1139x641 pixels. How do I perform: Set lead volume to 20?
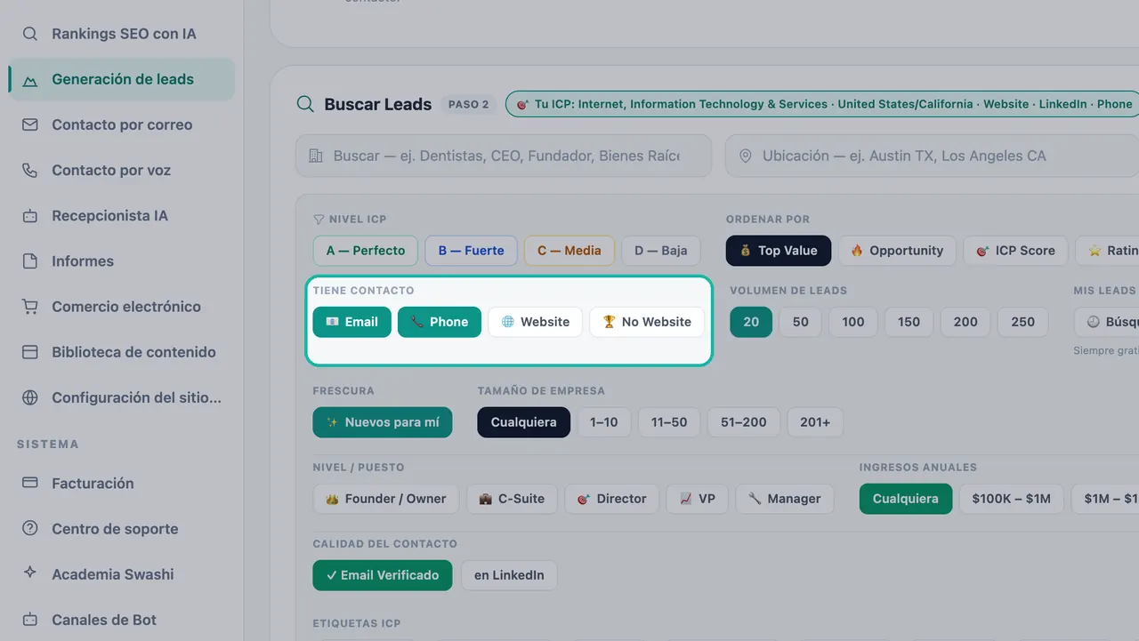pos(751,322)
